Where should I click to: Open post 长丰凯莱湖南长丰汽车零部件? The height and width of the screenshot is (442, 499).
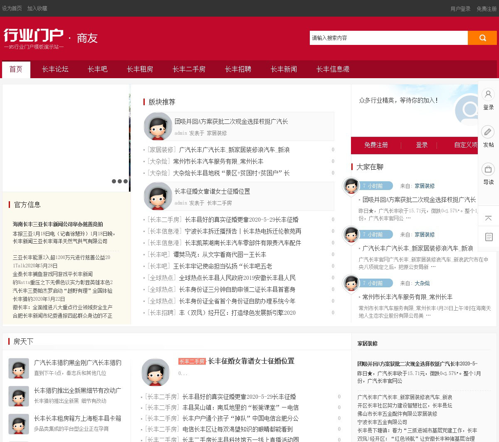pyautogui.click(x=243, y=243)
